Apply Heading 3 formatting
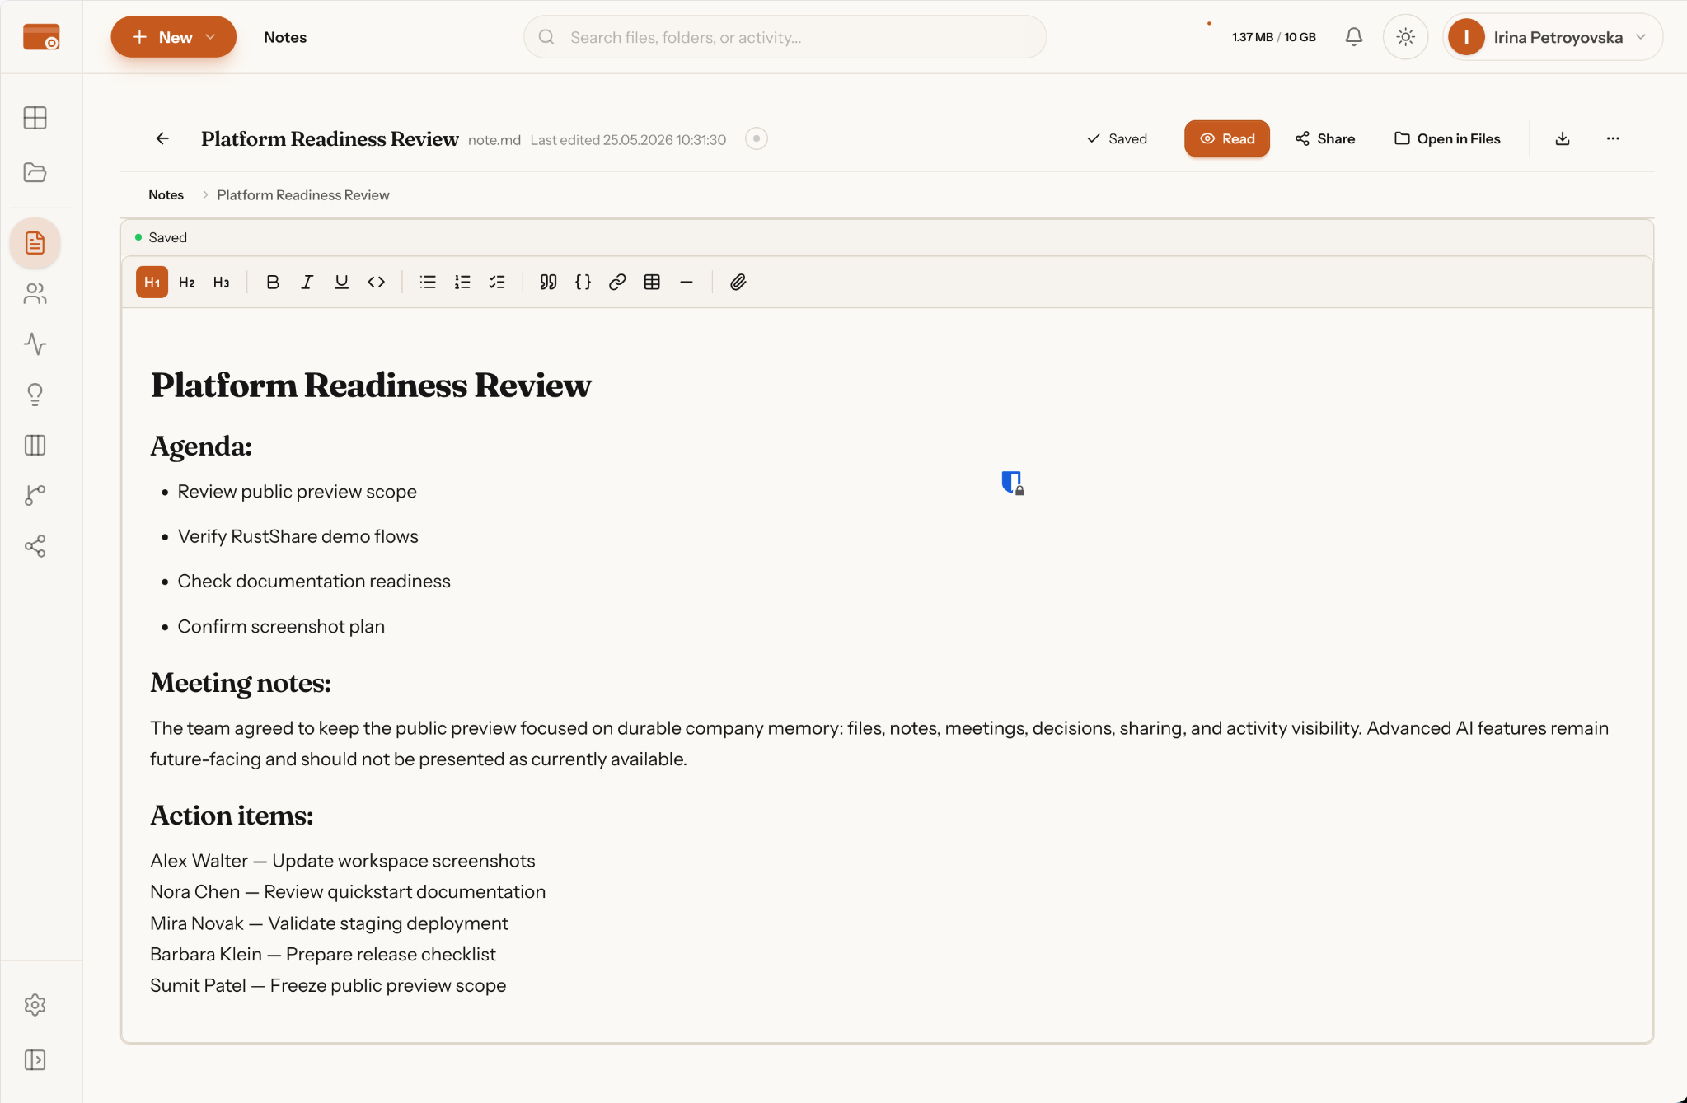Image resolution: width=1687 pixels, height=1103 pixels. click(221, 283)
